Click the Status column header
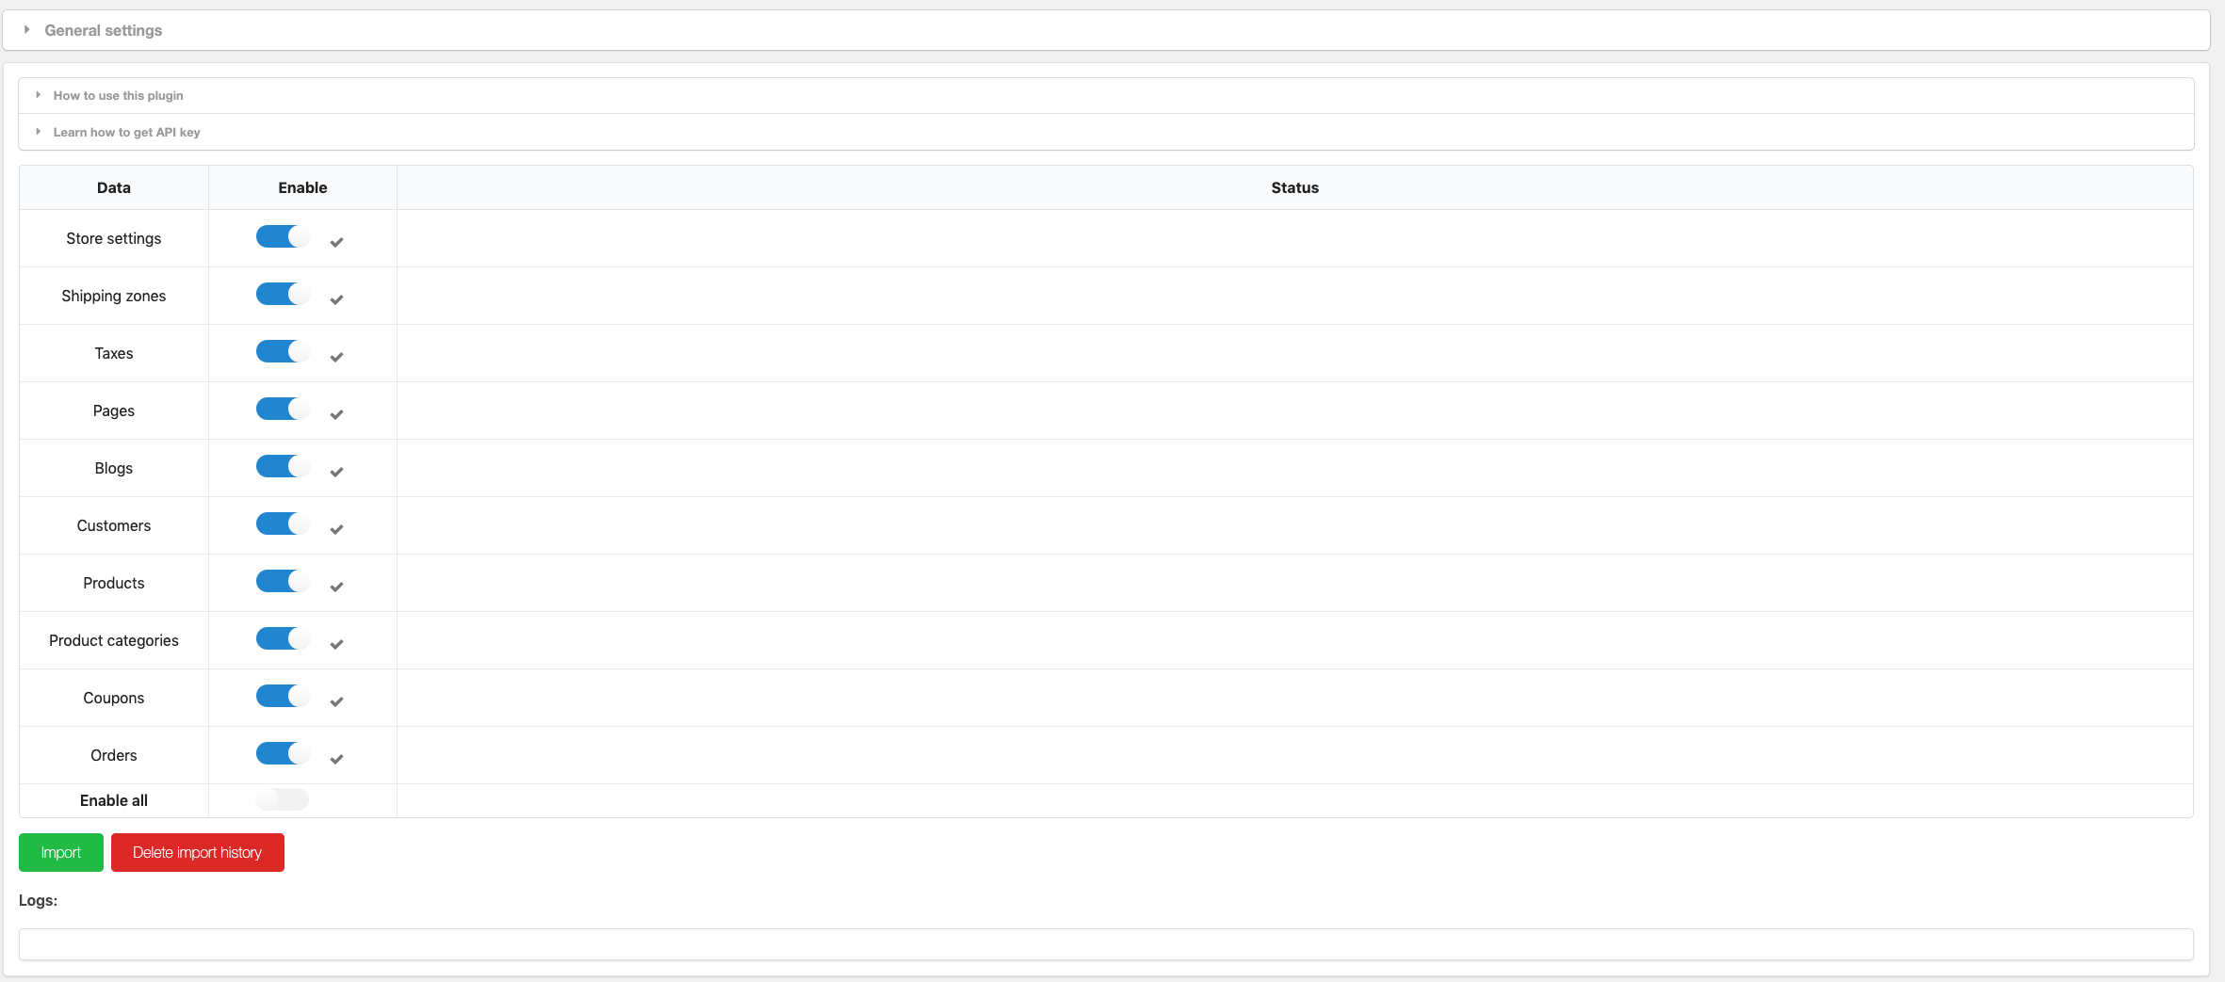The width and height of the screenshot is (2225, 982). [x=1294, y=187]
